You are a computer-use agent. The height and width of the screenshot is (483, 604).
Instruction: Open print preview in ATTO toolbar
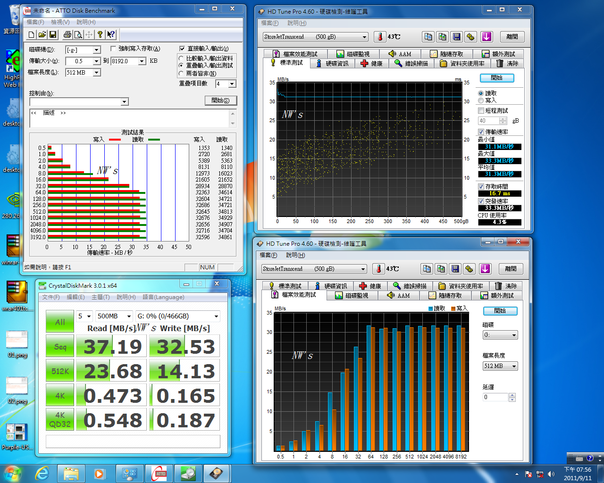click(x=78, y=34)
